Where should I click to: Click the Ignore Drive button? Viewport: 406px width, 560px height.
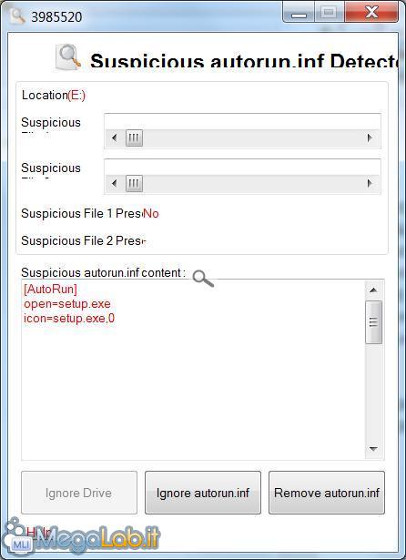point(79,493)
